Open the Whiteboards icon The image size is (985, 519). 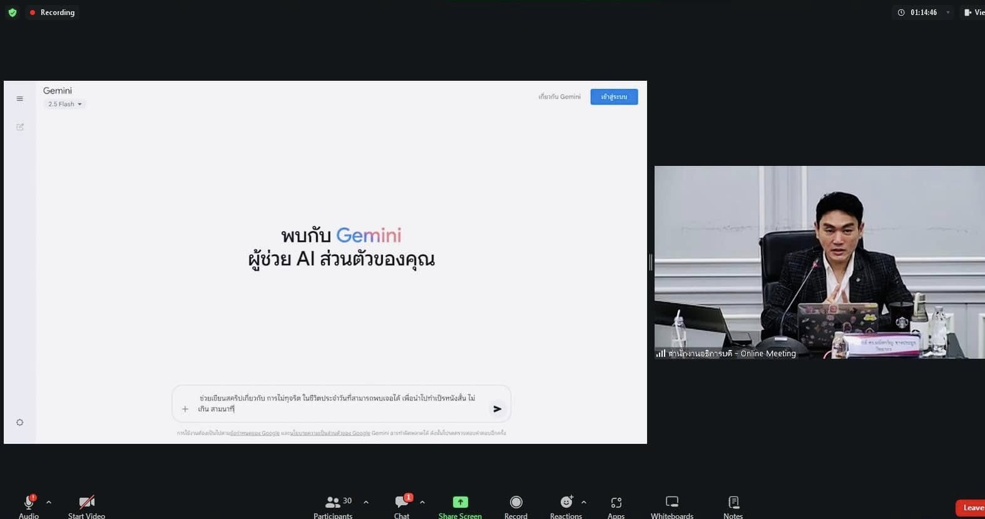tap(672, 502)
